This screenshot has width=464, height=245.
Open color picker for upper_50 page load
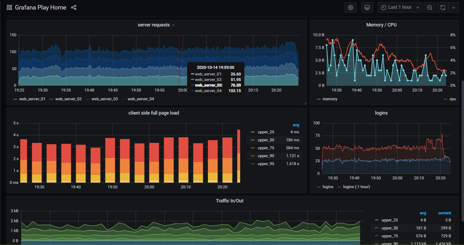pos(253,140)
